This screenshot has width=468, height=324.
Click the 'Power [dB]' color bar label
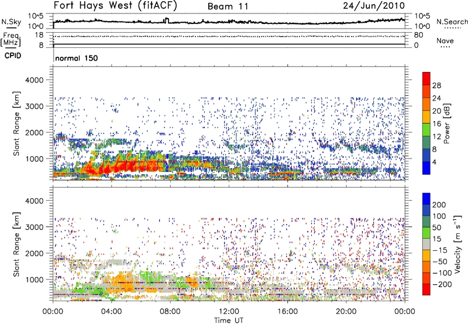pyautogui.click(x=446, y=124)
